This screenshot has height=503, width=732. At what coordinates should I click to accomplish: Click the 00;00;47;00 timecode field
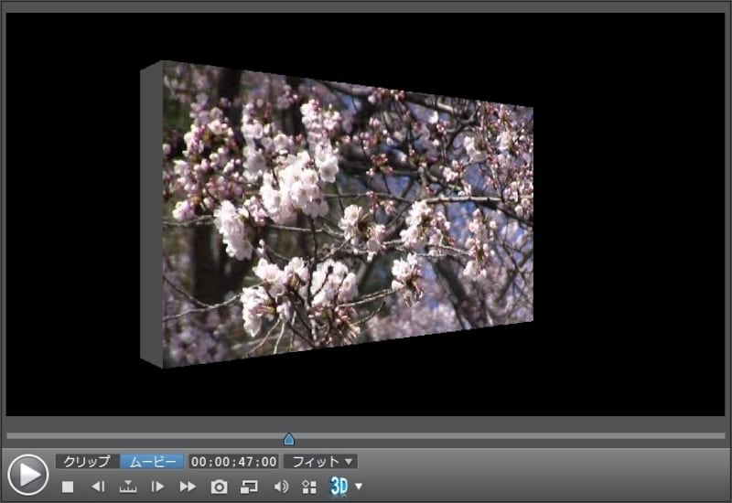point(233,462)
